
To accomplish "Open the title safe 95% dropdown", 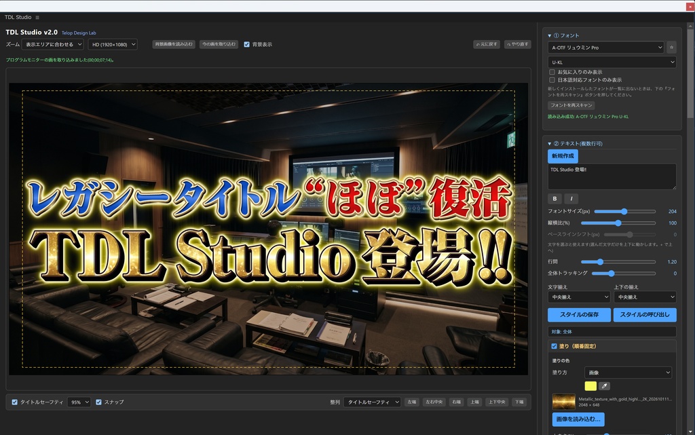I will coord(79,402).
